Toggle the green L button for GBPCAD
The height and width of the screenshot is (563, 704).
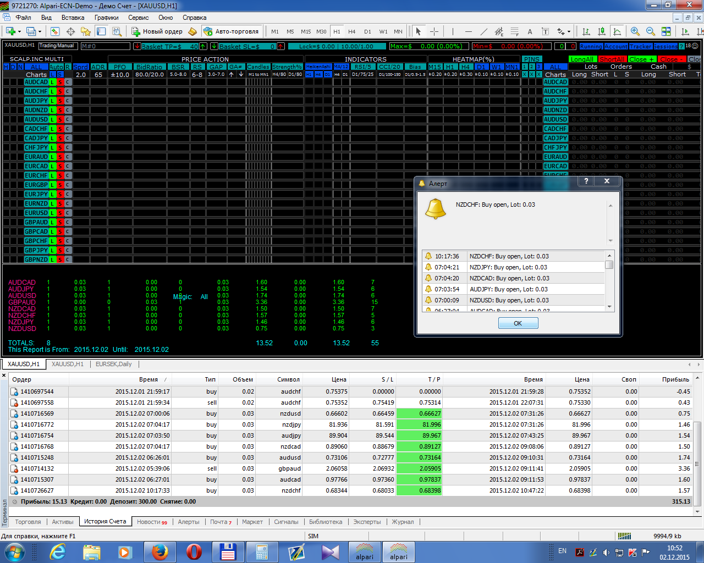53,231
